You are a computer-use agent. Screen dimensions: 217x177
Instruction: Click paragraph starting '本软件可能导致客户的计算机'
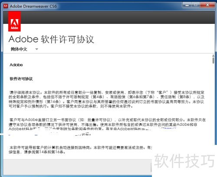click(80, 150)
